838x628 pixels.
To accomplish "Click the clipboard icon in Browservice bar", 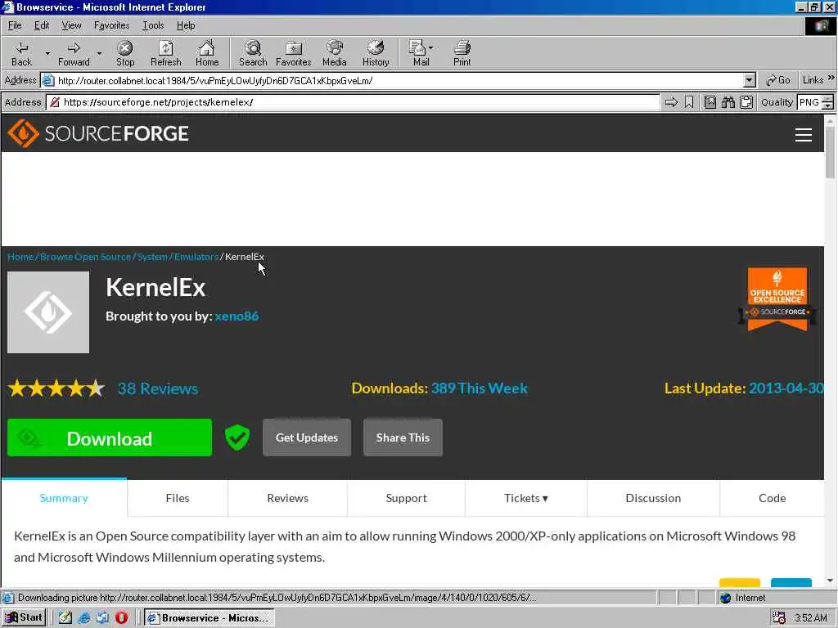I will [746, 102].
